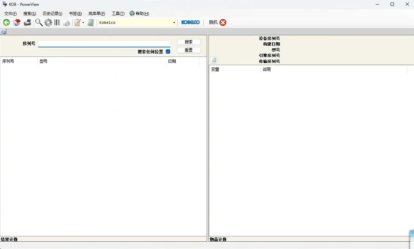Open the magnifying glass search tool
414x249 pixels.
[39, 22]
